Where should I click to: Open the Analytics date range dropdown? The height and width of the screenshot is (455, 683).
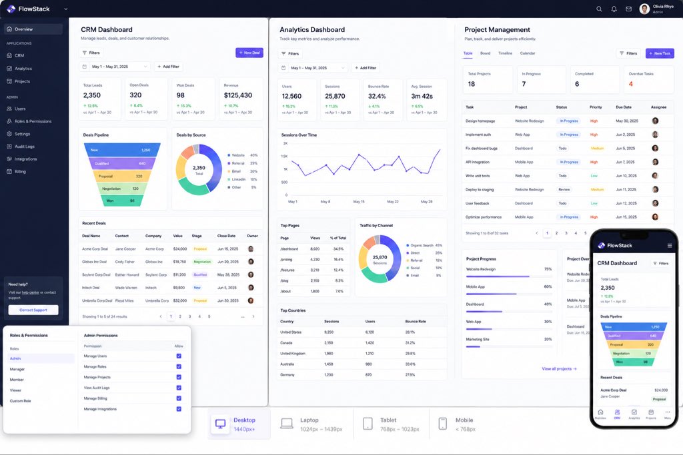313,68
